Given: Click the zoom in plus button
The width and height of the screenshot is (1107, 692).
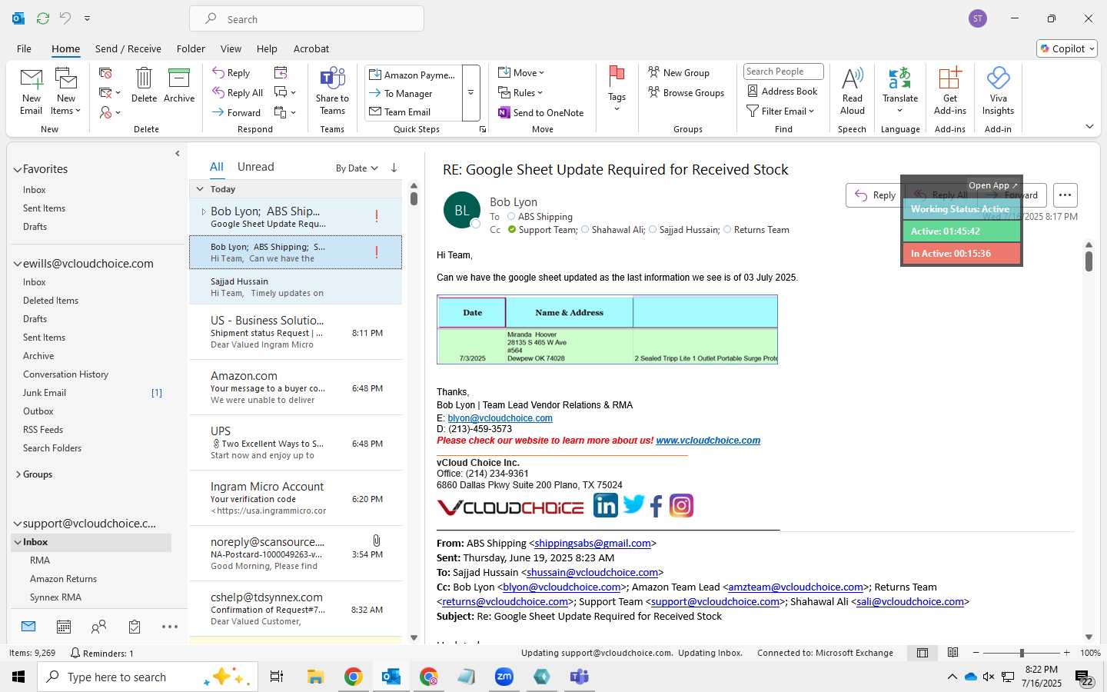Looking at the screenshot, I should tap(1067, 653).
